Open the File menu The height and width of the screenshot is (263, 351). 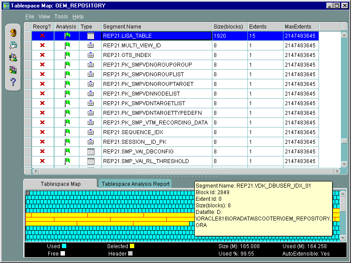(29, 17)
